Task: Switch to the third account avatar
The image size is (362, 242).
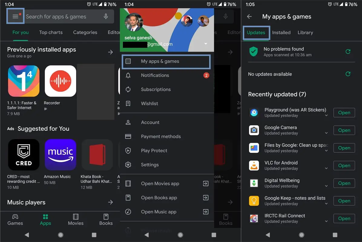Action: (x=203, y=21)
